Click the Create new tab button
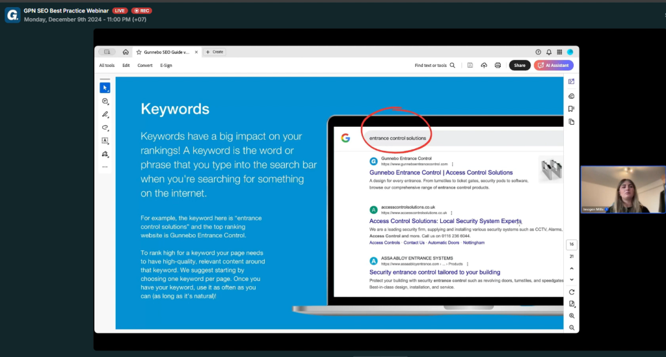 coord(215,52)
